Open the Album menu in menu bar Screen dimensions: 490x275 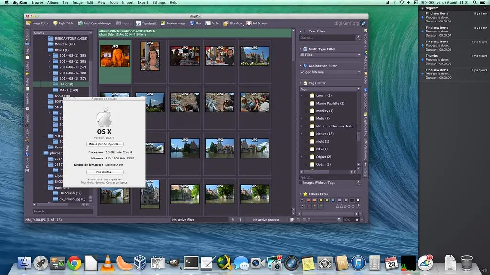[x=53, y=2]
